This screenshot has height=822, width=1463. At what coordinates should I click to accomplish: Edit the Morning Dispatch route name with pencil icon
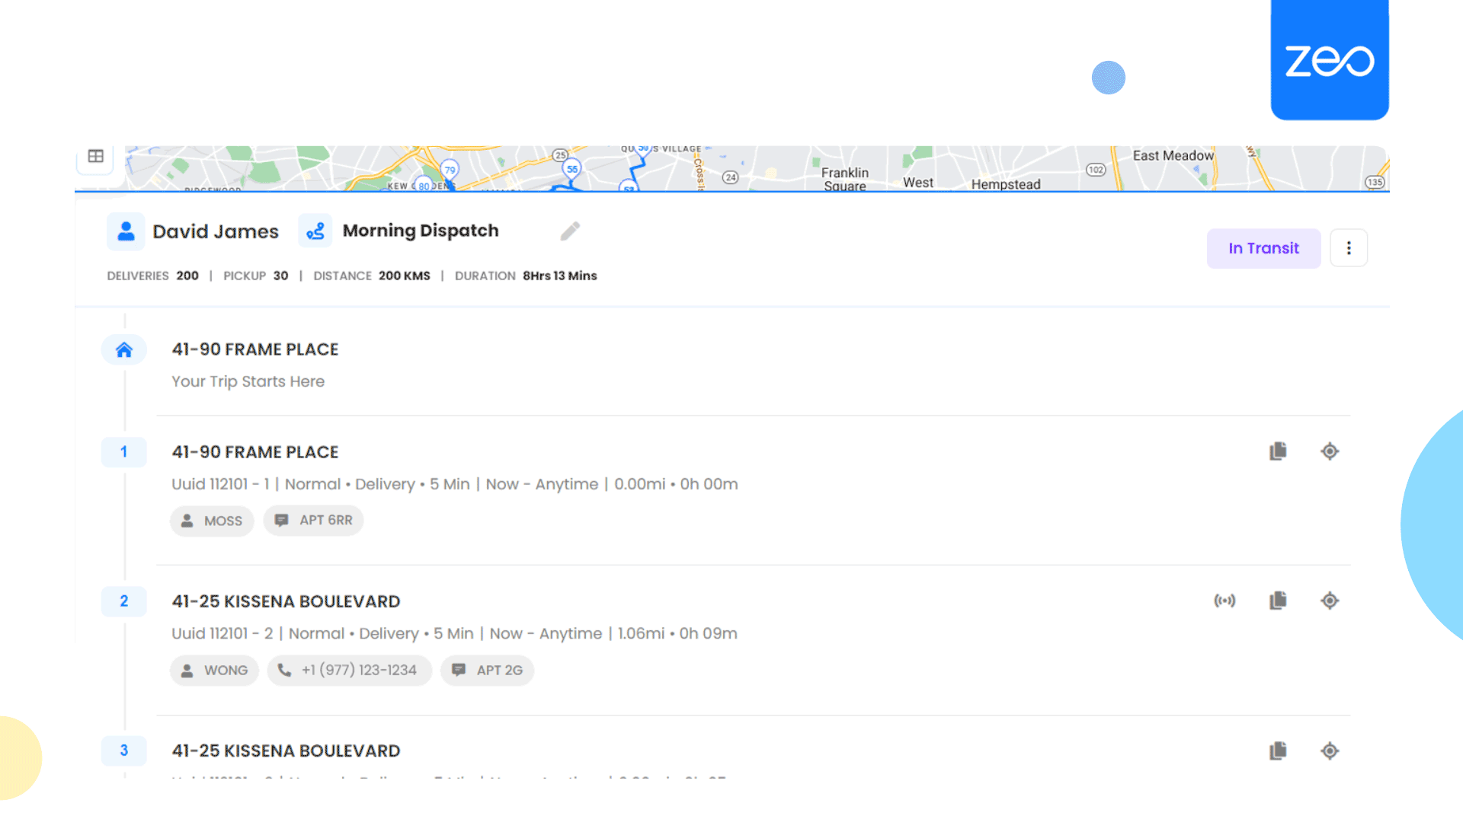[570, 230]
